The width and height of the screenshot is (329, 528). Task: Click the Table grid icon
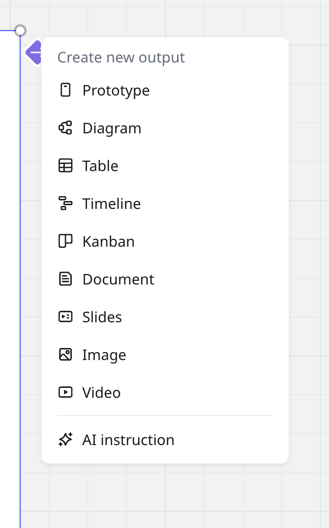65,166
